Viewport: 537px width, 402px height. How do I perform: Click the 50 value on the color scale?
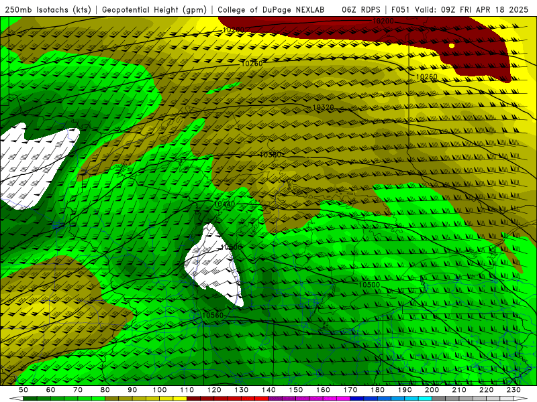coord(23,390)
